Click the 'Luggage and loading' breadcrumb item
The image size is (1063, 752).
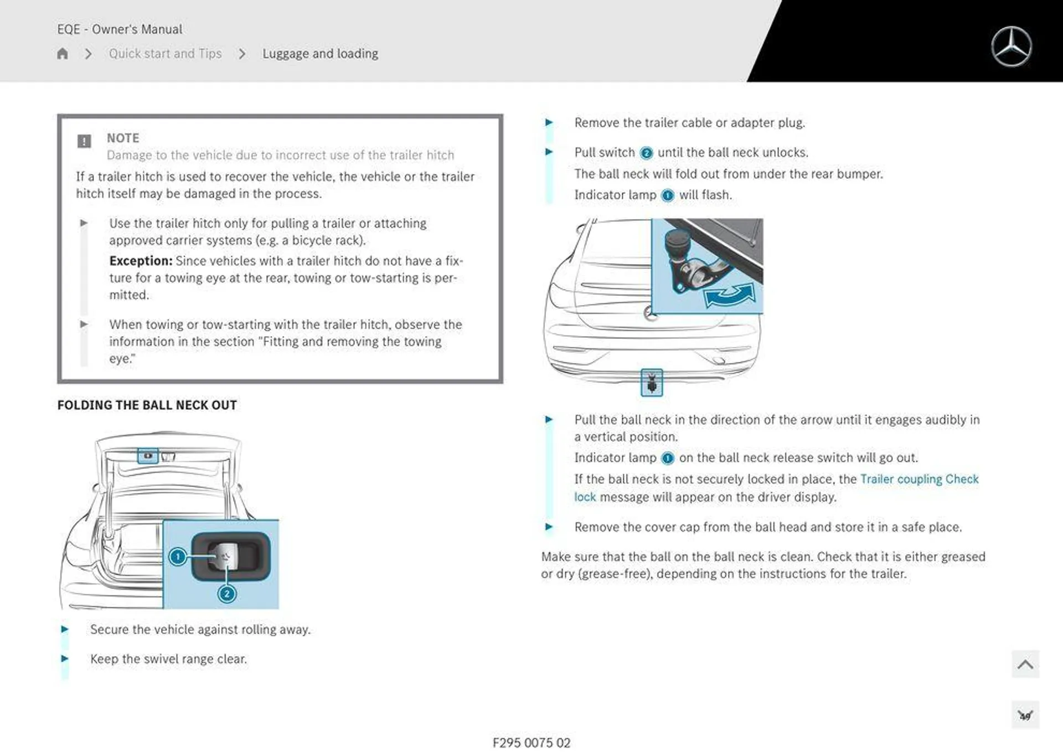[319, 53]
